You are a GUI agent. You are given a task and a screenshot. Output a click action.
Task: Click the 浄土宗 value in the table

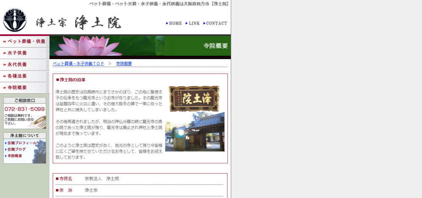pyautogui.click(x=91, y=190)
